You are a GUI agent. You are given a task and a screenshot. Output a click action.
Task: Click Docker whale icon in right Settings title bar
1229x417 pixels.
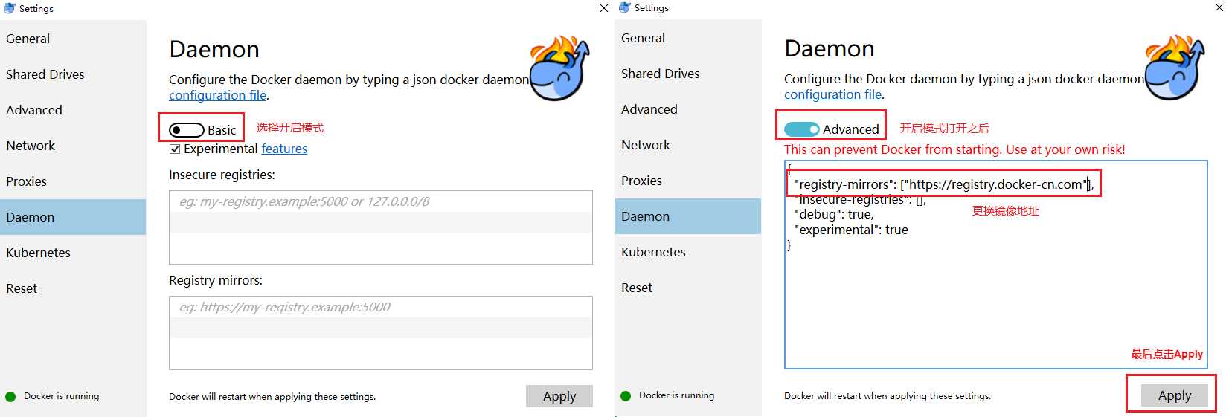[x=624, y=7]
